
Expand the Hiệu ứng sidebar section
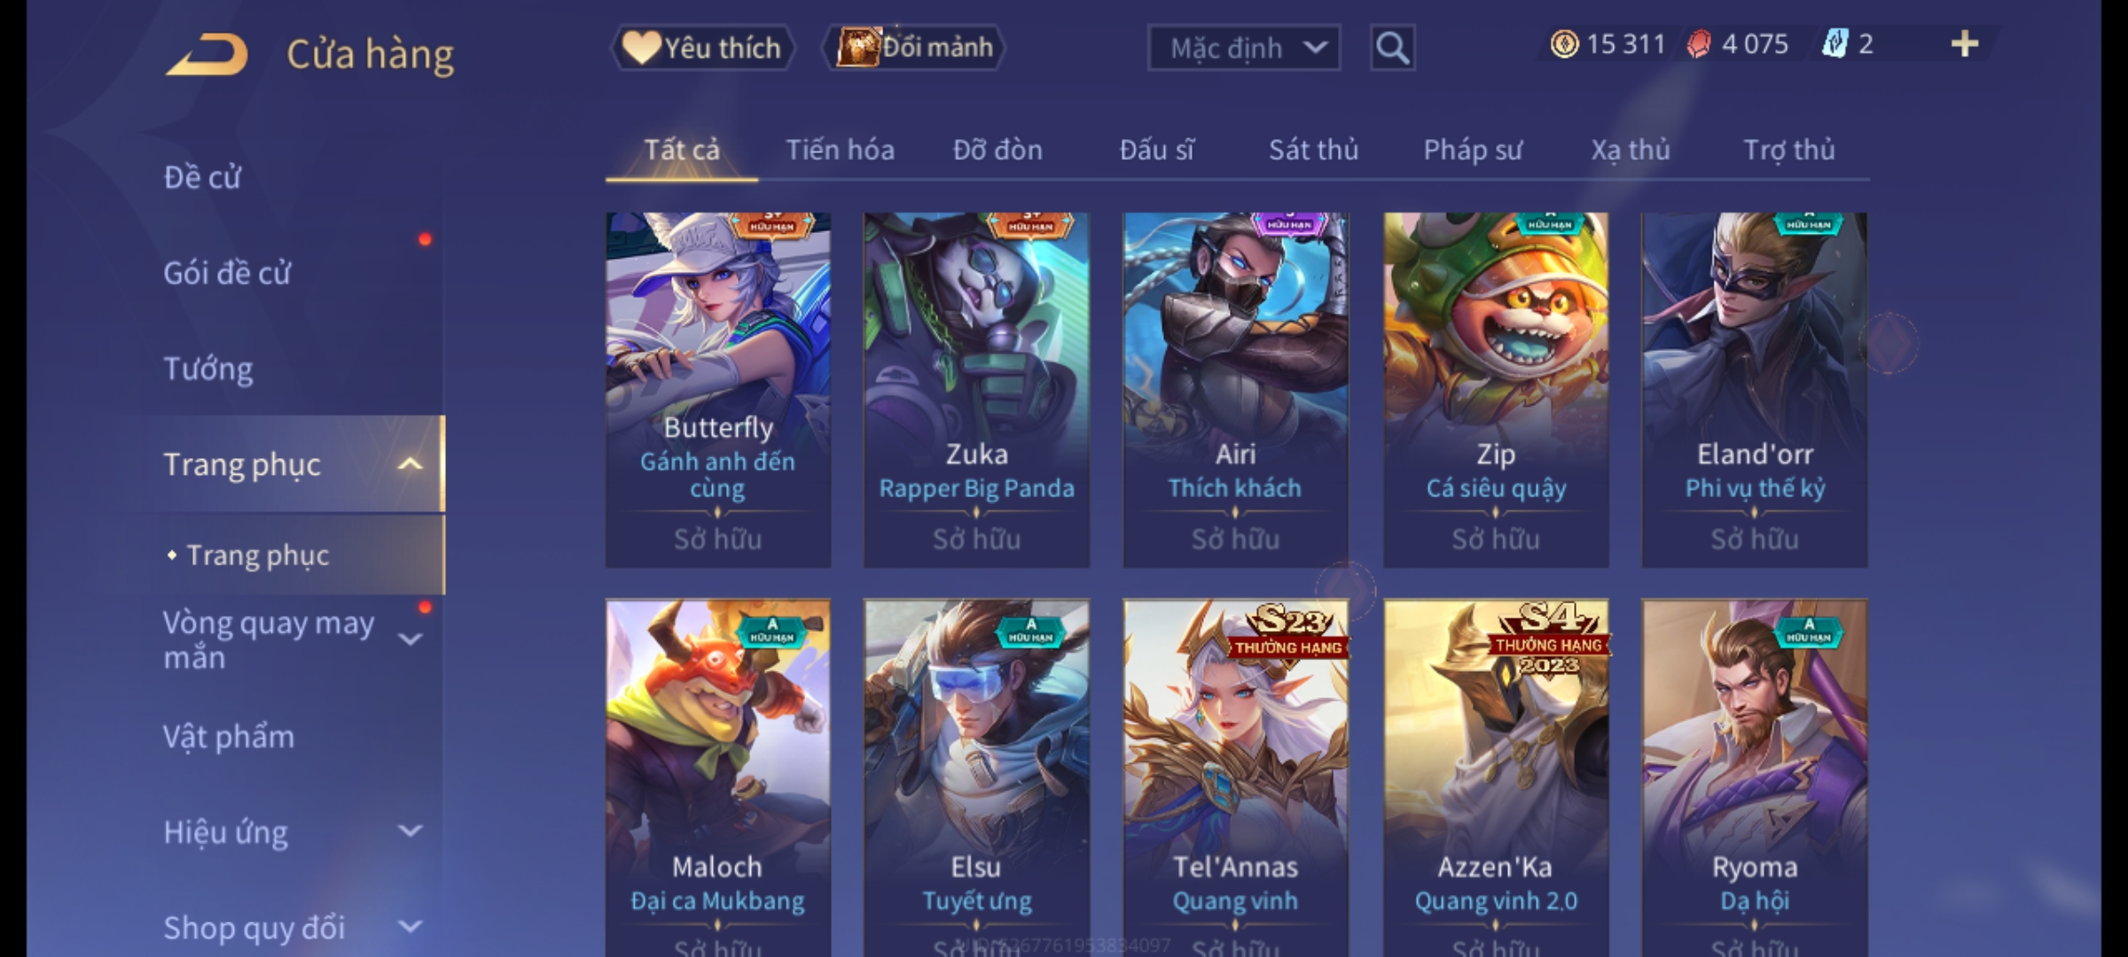pyautogui.click(x=410, y=830)
